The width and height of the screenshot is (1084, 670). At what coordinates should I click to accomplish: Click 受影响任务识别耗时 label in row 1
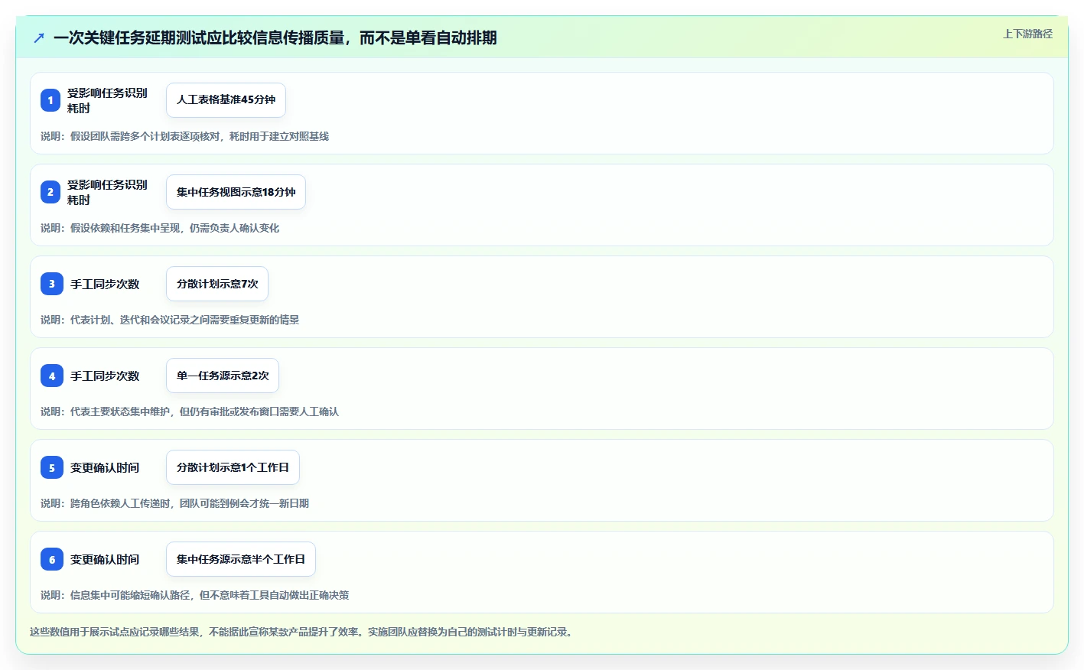(x=107, y=100)
